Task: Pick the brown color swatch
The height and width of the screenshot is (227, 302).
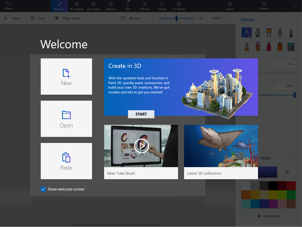Action: tap(291, 204)
